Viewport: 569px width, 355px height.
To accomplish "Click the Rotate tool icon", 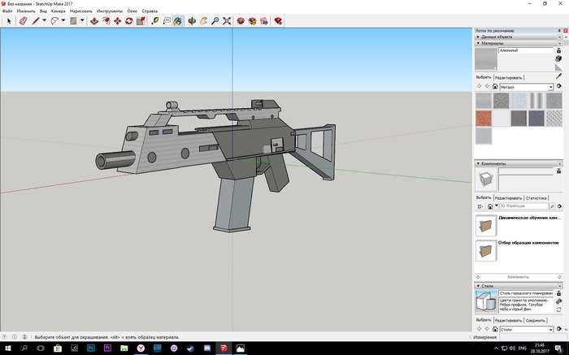I will click(x=128, y=21).
